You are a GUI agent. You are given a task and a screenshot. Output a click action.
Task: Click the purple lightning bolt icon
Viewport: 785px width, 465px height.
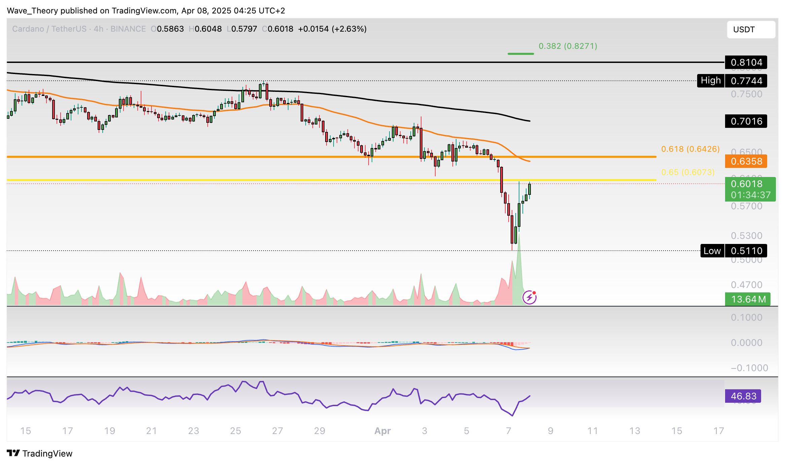click(529, 297)
